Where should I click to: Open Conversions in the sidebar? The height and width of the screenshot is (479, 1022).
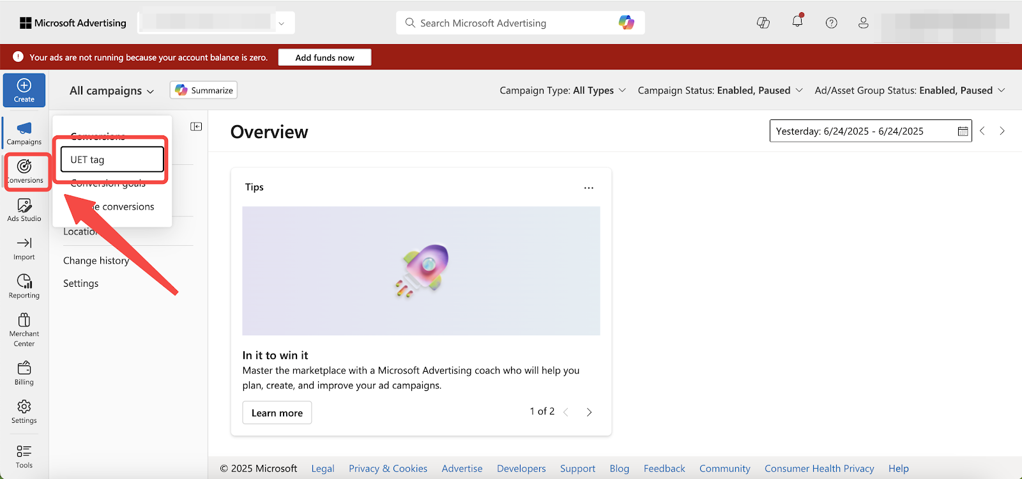[24, 172]
